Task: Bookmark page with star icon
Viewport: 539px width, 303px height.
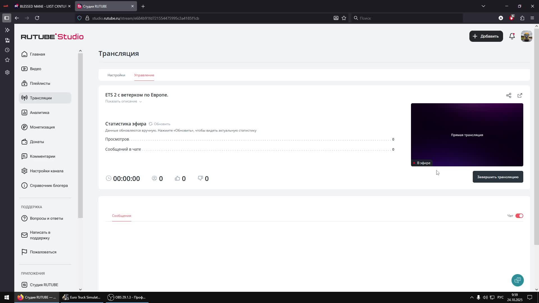Action: click(344, 18)
